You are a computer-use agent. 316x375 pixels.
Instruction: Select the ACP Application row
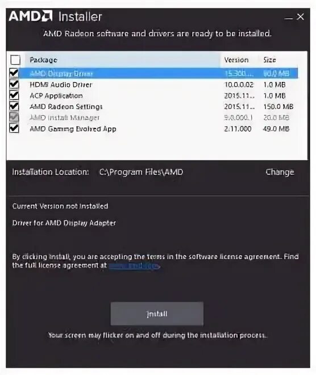click(x=159, y=95)
